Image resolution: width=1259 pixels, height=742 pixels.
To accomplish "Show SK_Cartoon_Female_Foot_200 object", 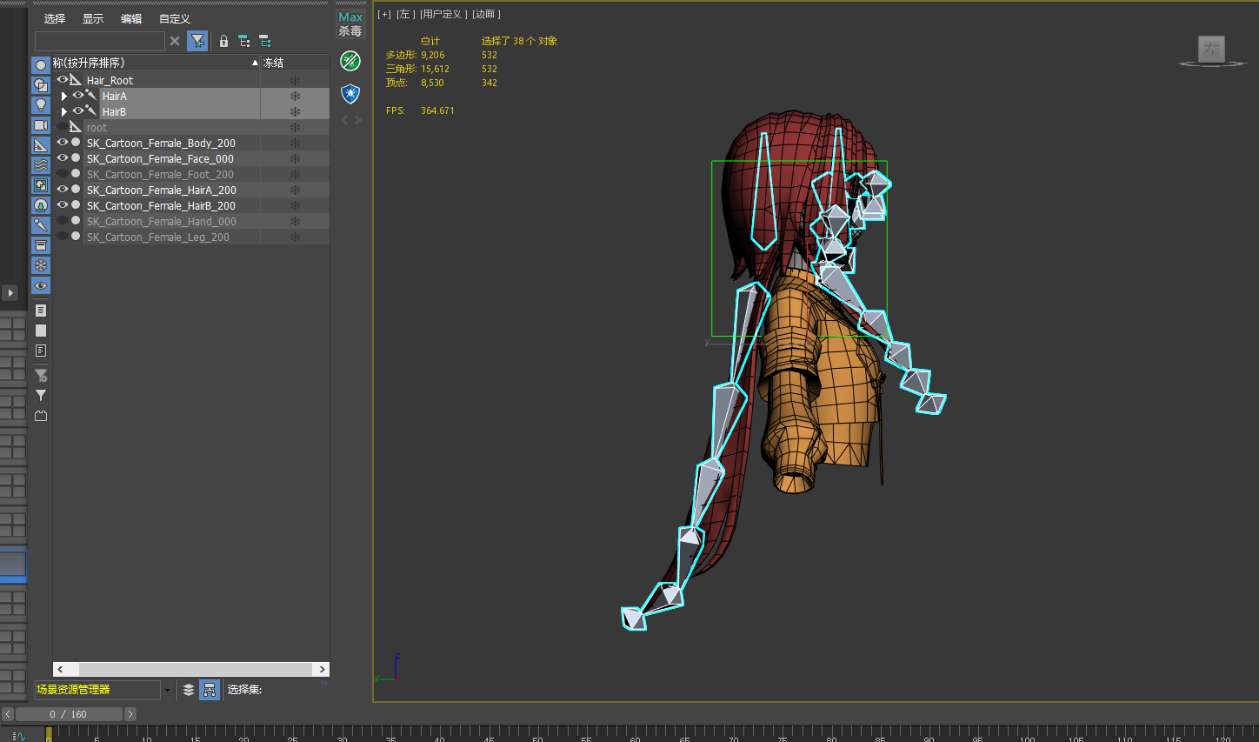I will [x=63, y=174].
